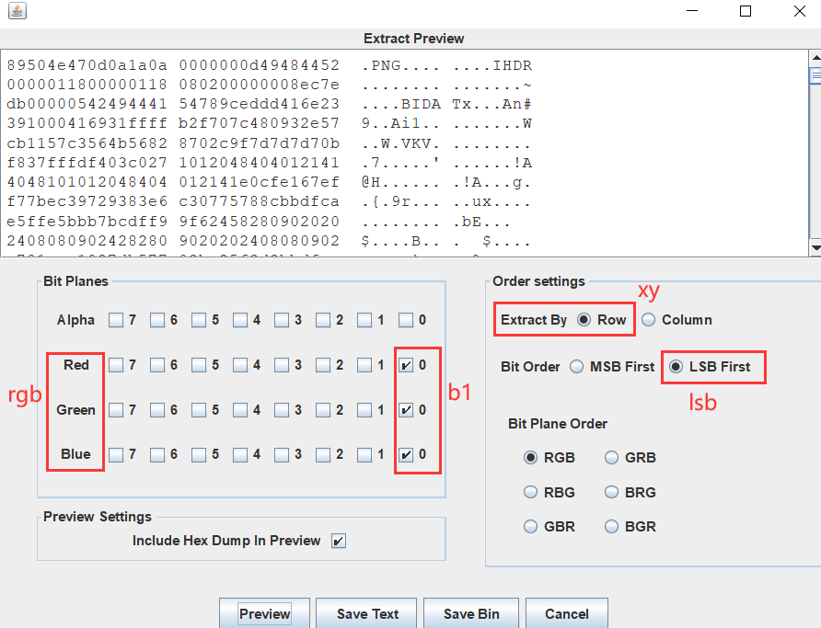Image resolution: width=821 pixels, height=628 pixels.
Task: Click the Preview button
Action: point(264,613)
